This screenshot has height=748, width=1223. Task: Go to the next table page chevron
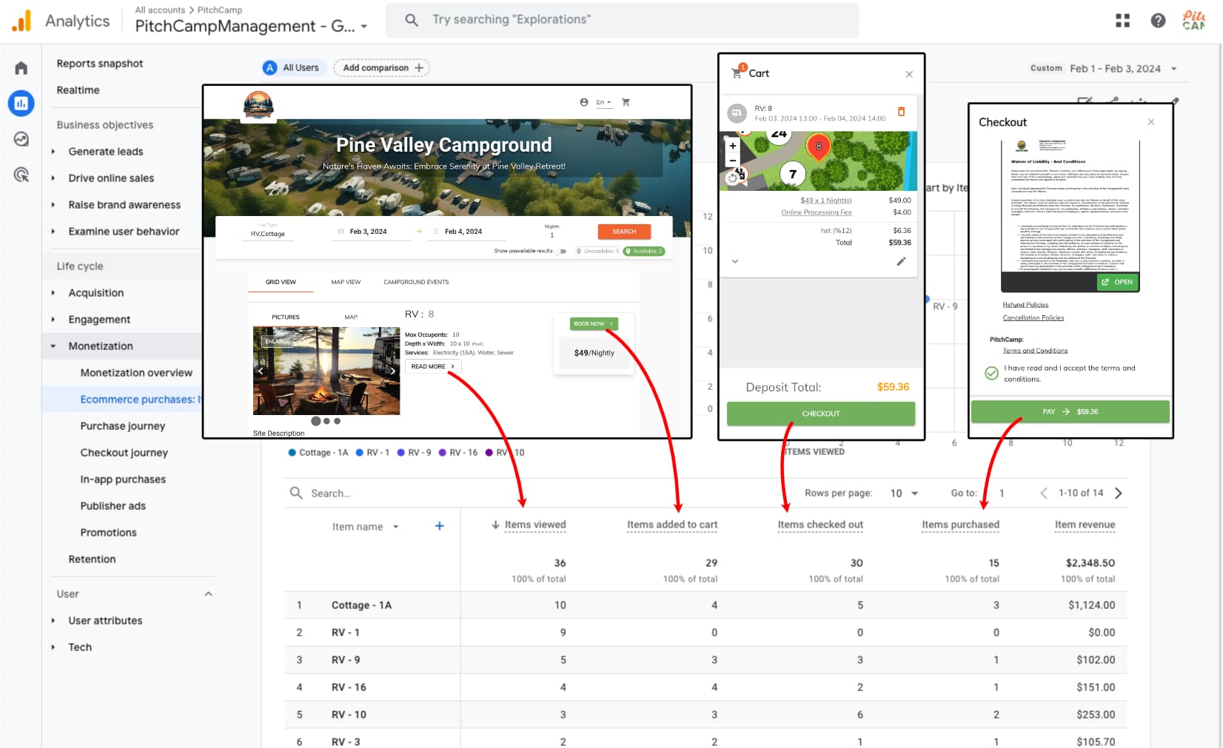1119,493
